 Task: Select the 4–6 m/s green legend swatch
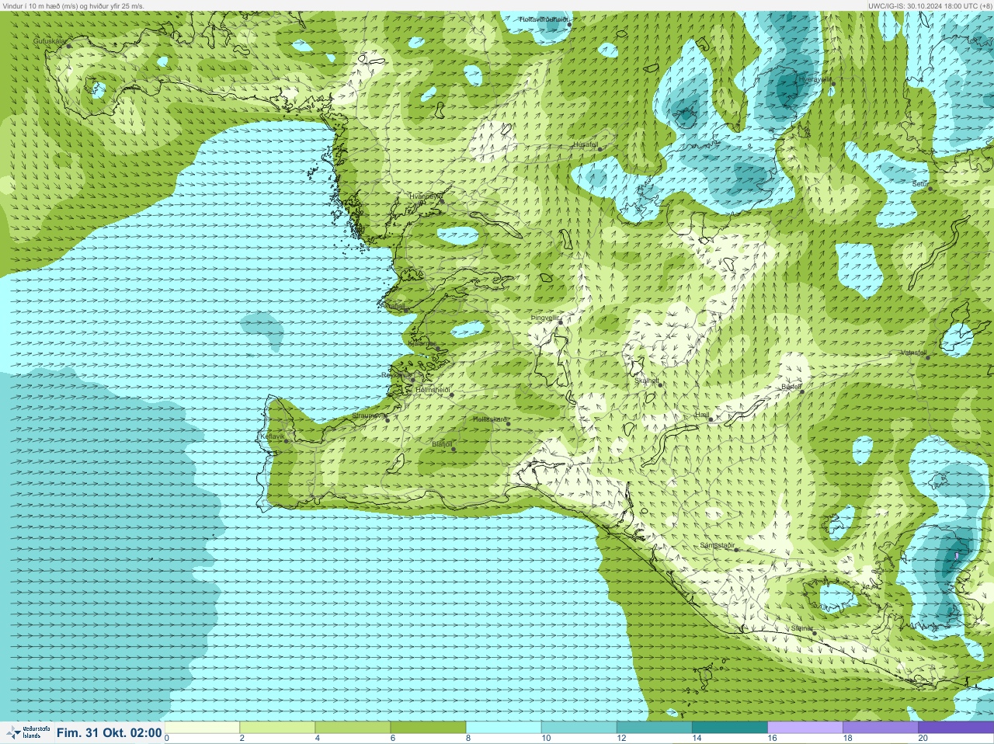tap(353, 727)
